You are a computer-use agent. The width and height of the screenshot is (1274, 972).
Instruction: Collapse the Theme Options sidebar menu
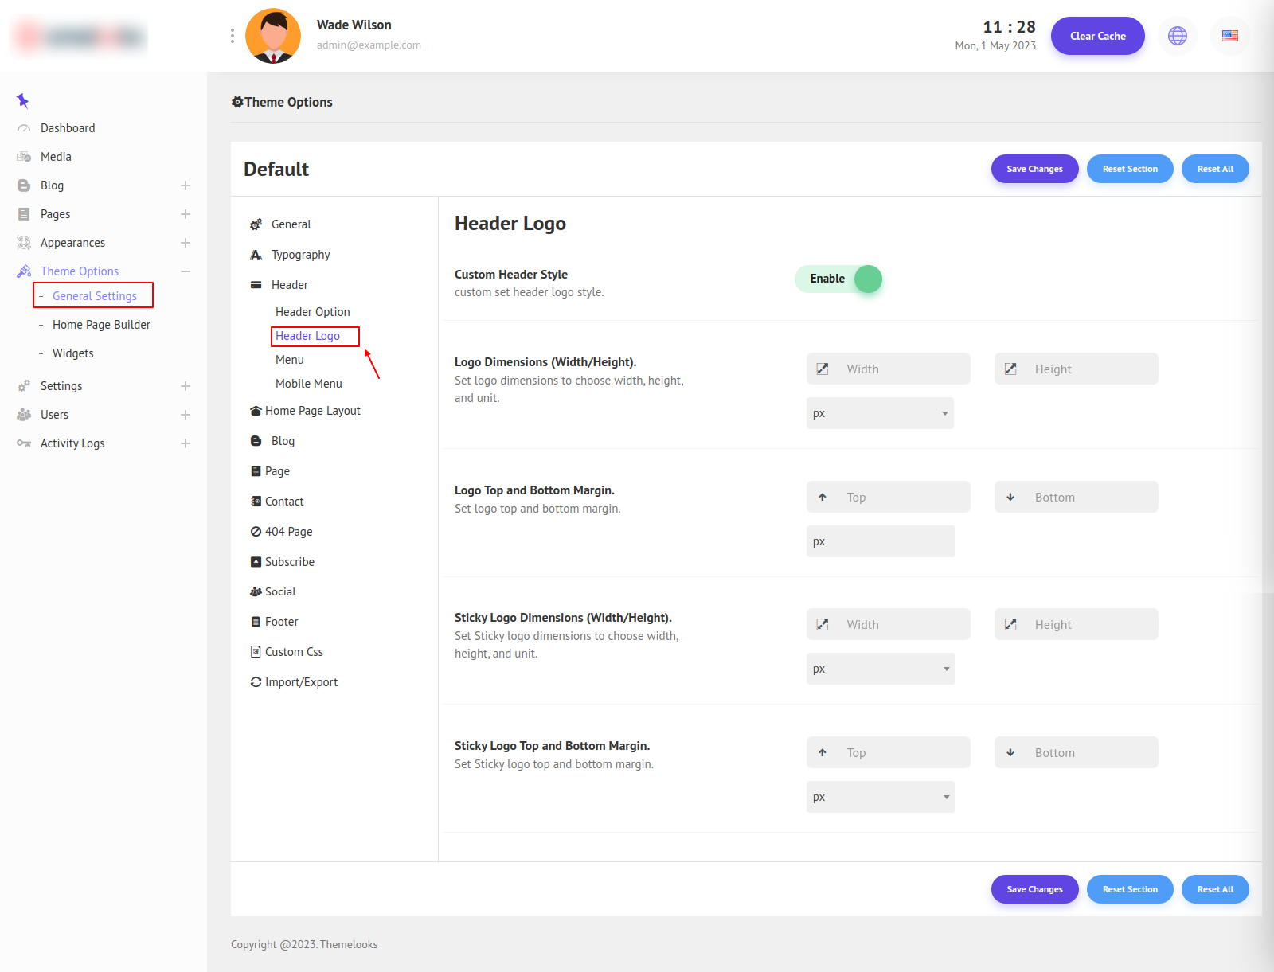point(186,271)
